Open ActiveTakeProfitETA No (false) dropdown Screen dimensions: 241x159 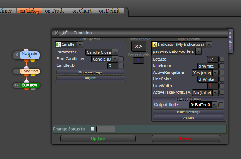215,93
